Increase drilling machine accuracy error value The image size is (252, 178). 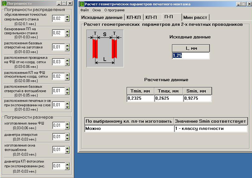click(x=67, y=17)
